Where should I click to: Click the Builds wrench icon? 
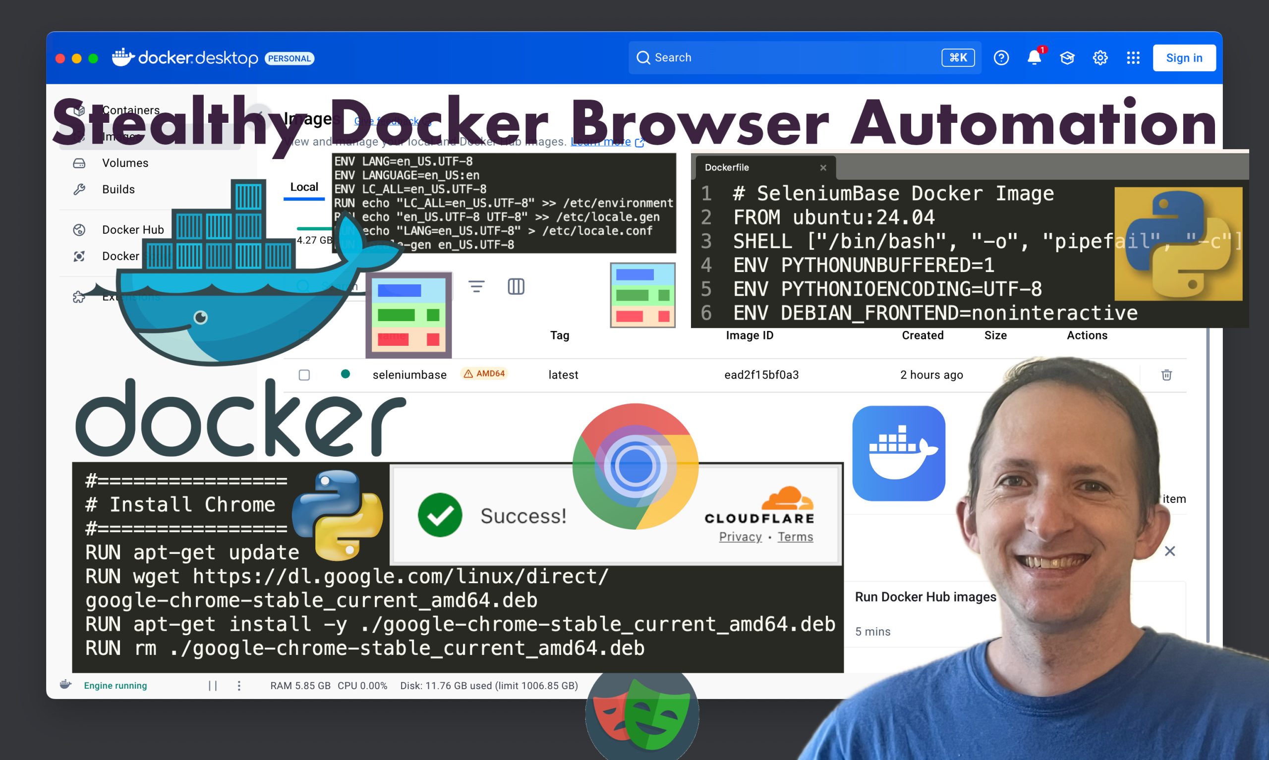click(x=79, y=189)
